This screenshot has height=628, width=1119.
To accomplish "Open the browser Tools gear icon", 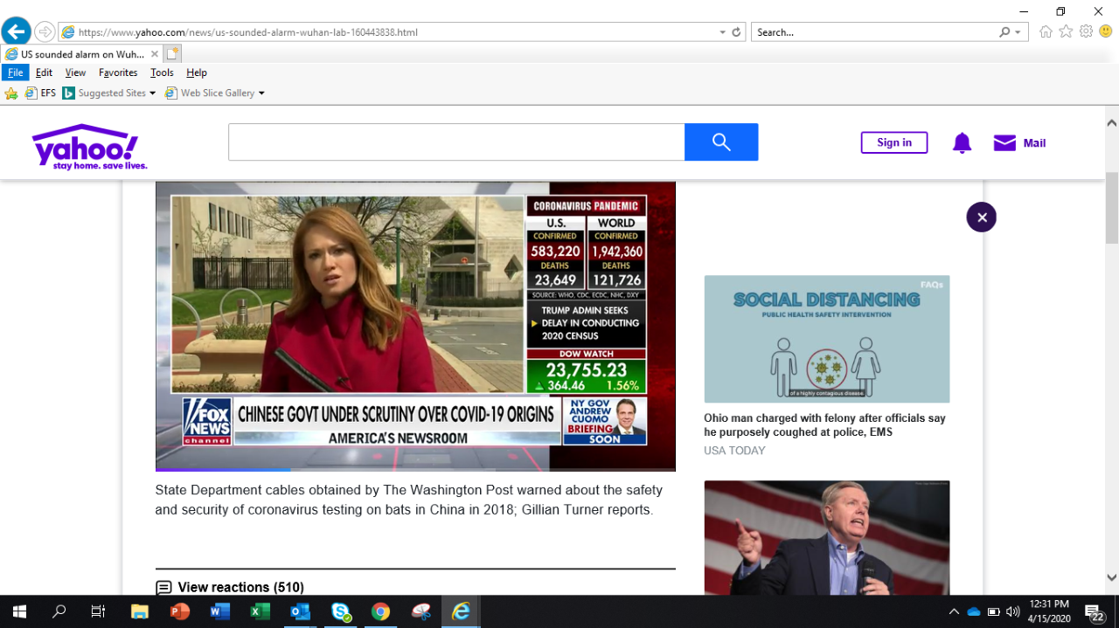I will point(1086,32).
